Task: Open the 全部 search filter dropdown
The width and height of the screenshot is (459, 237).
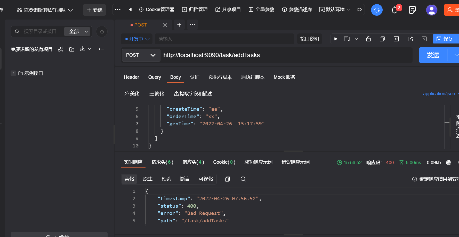Action: click(77, 31)
